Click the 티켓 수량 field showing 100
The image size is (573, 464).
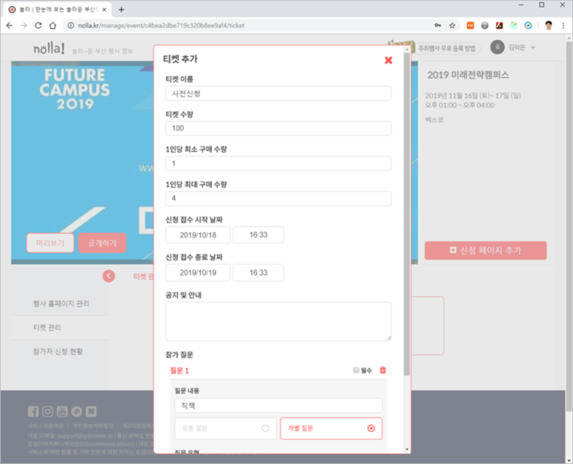coord(278,129)
